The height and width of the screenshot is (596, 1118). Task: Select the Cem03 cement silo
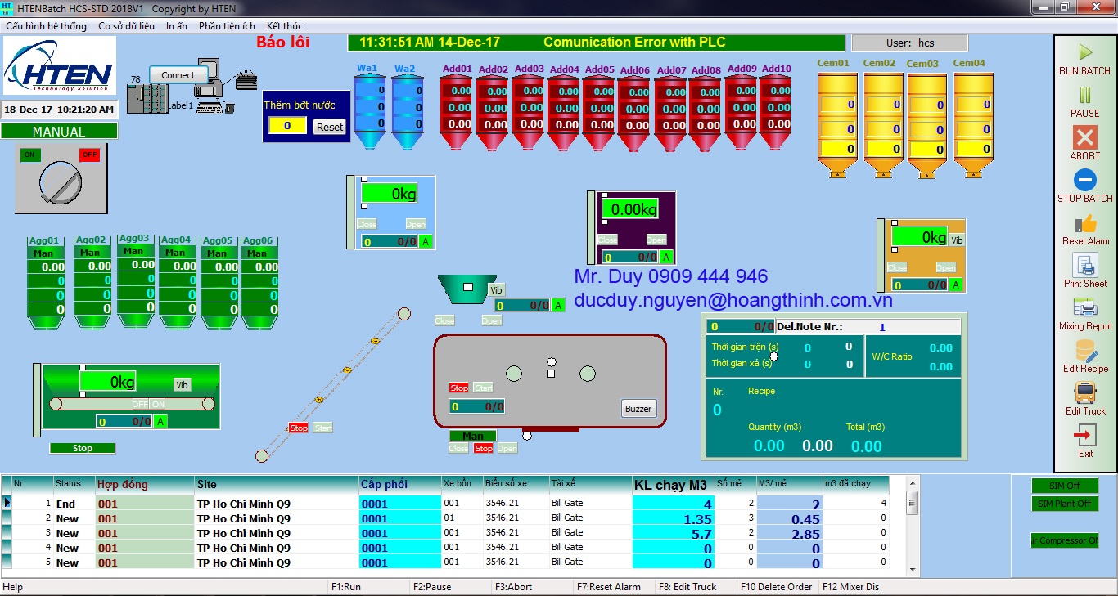pos(926,124)
